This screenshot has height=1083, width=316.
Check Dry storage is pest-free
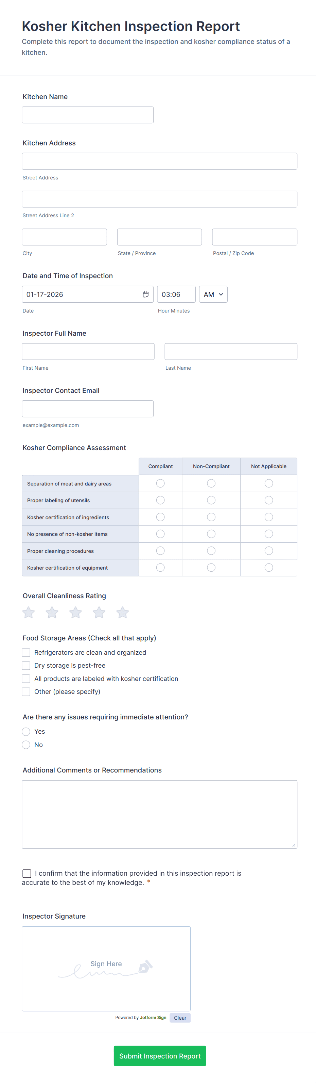pyautogui.click(x=25, y=665)
